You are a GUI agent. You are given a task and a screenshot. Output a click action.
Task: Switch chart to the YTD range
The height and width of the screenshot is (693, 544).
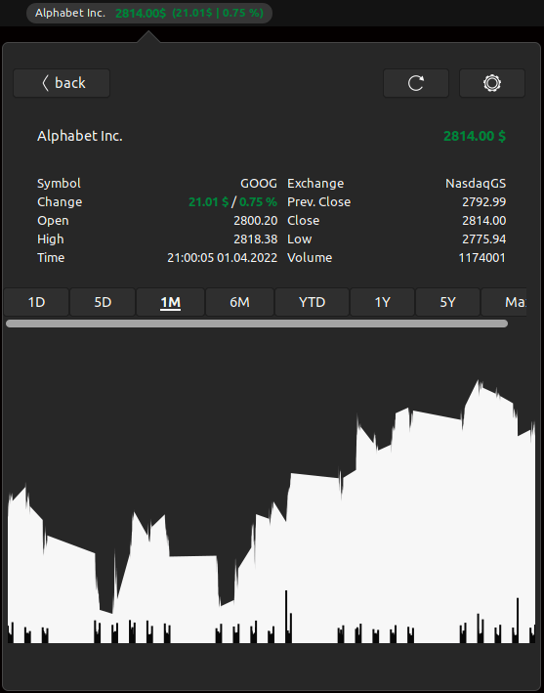(313, 302)
